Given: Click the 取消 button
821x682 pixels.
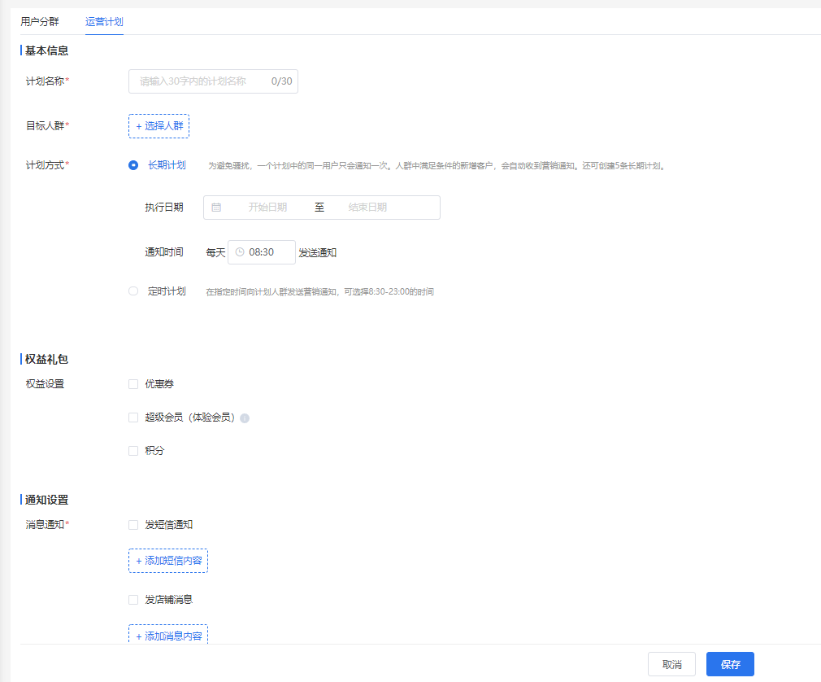Looking at the screenshot, I should (x=671, y=664).
